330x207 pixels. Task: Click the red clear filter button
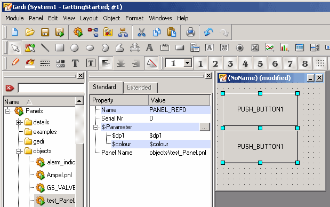tap(10, 88)
